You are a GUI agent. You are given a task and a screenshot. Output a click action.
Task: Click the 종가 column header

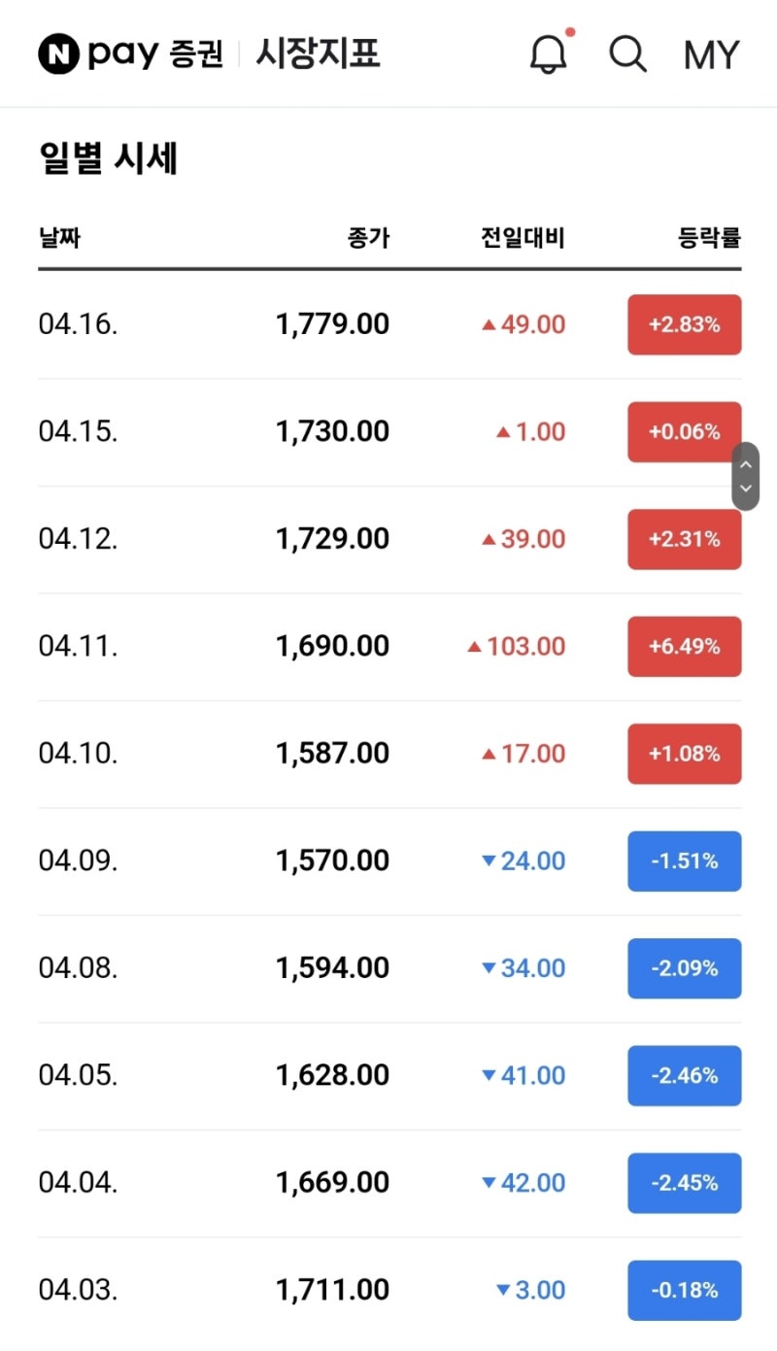(x=368, y=237)
